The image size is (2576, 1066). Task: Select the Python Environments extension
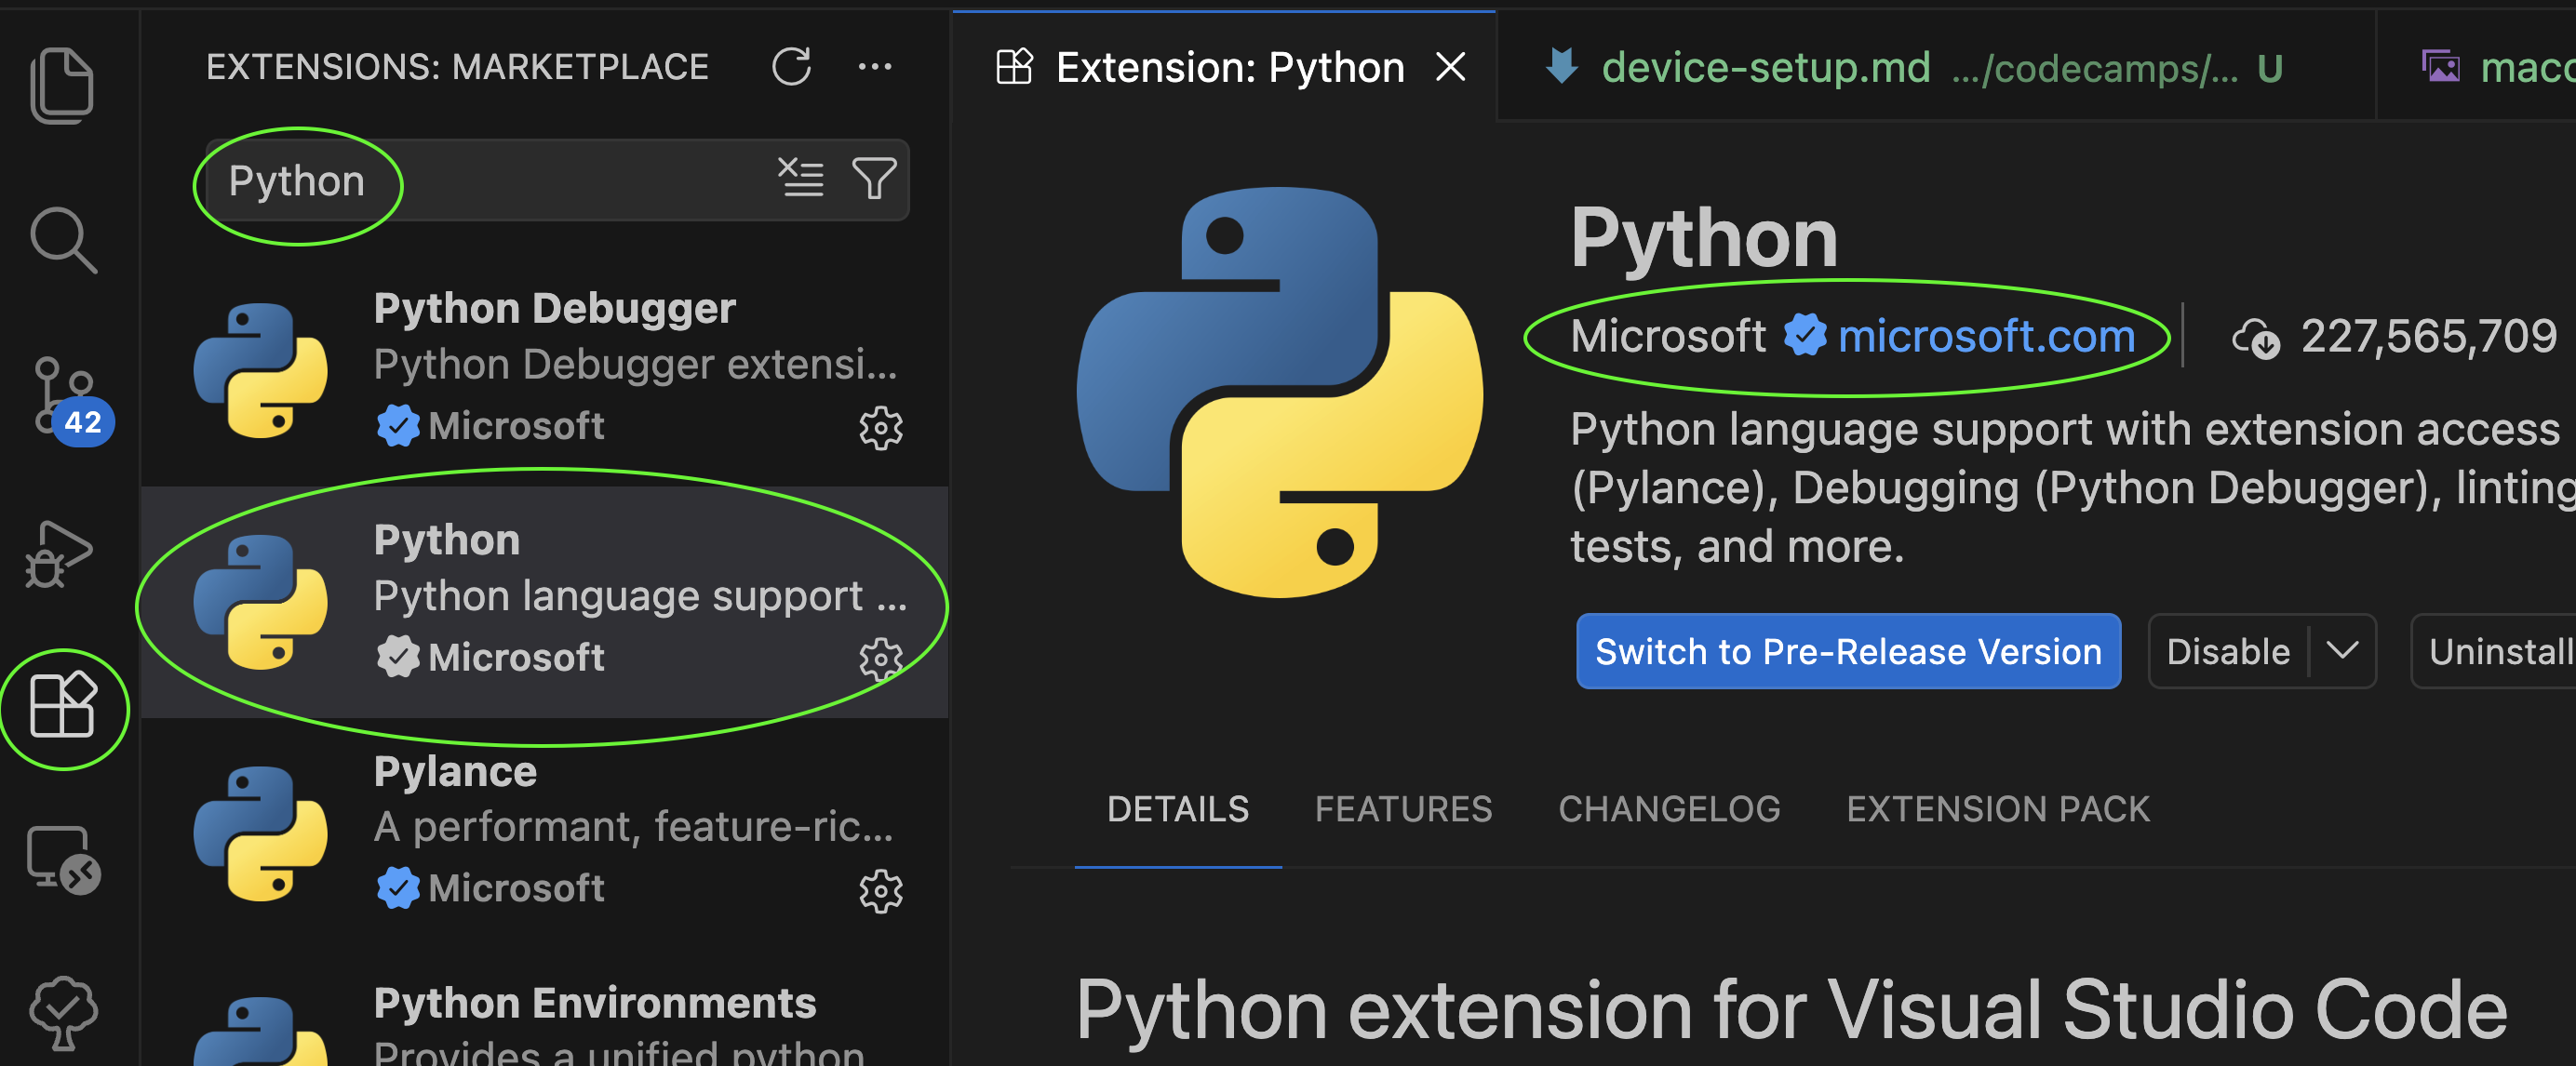[545, 1009]
